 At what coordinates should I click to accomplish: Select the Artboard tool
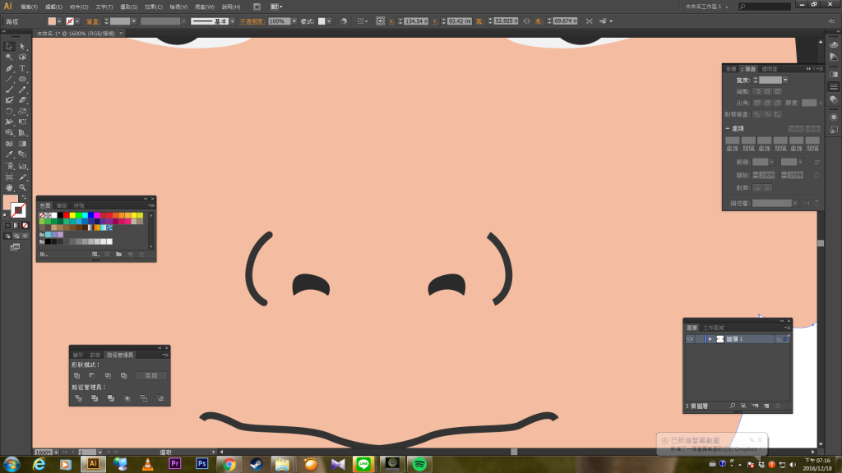[9, 177]
